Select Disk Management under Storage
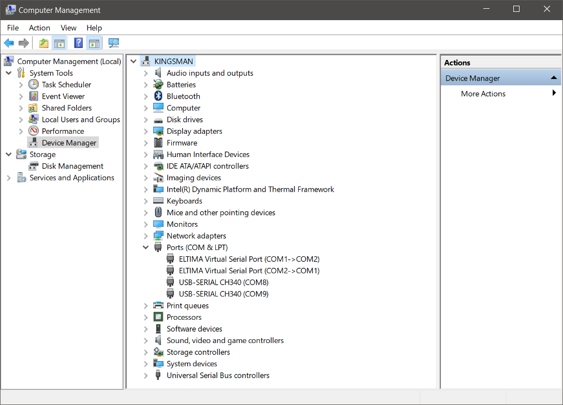 [x=72, y=166]
